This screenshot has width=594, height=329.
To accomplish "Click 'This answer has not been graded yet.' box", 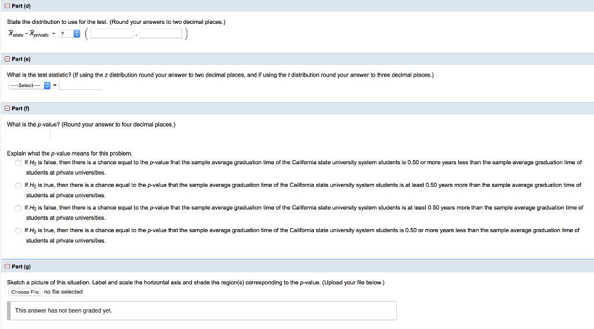I will (202, 311).
